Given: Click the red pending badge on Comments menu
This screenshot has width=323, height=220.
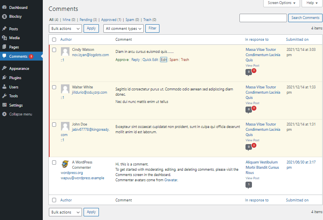Looking at the screenshot, I should coord(31,56).
